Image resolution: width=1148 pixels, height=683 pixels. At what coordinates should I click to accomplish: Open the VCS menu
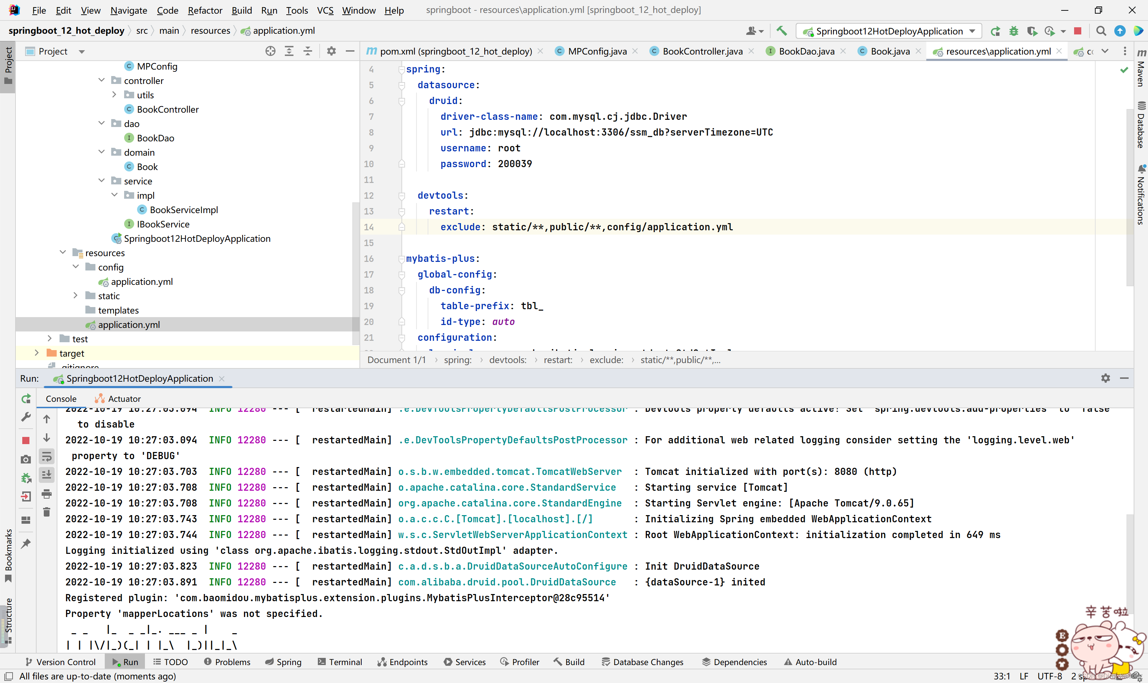tap(325, 10)
